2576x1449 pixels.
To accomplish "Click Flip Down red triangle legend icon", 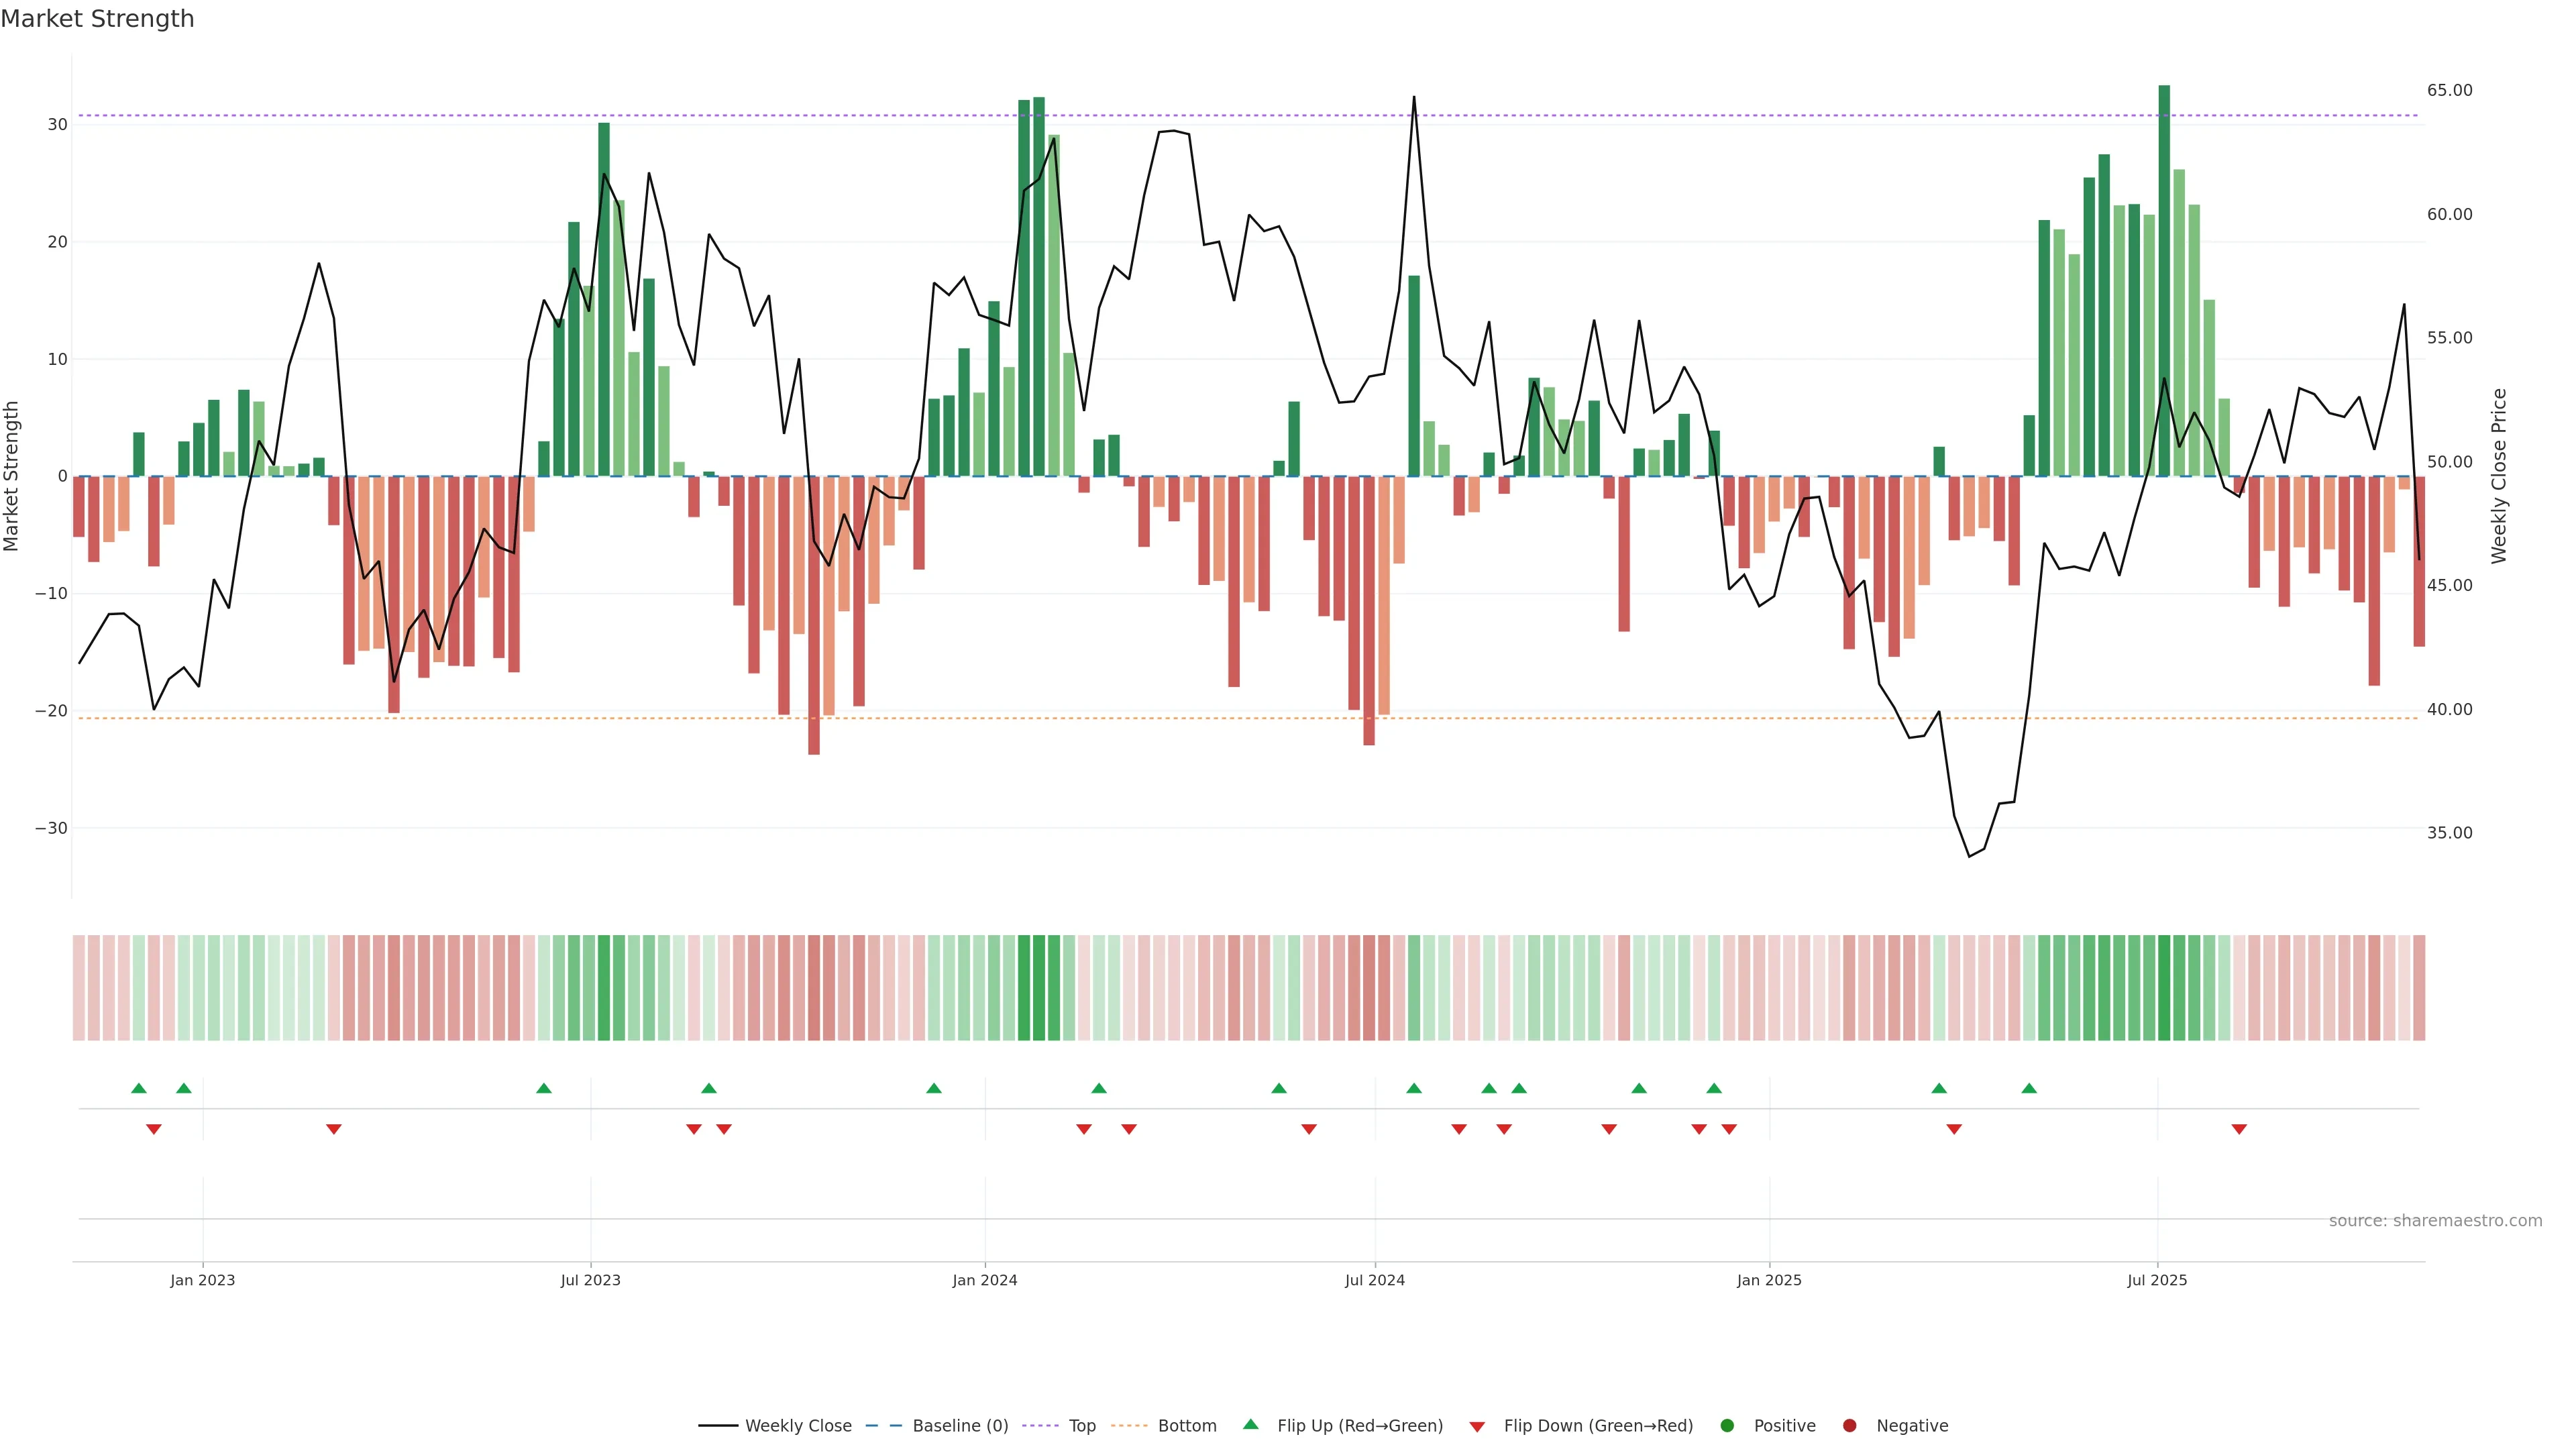I will click(x=1477, y=1427).
